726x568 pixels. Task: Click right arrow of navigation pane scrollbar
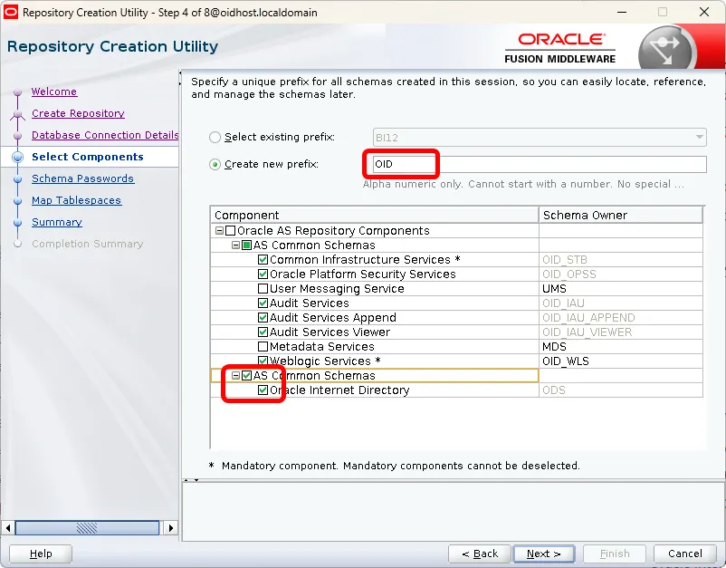pos(171,528)
